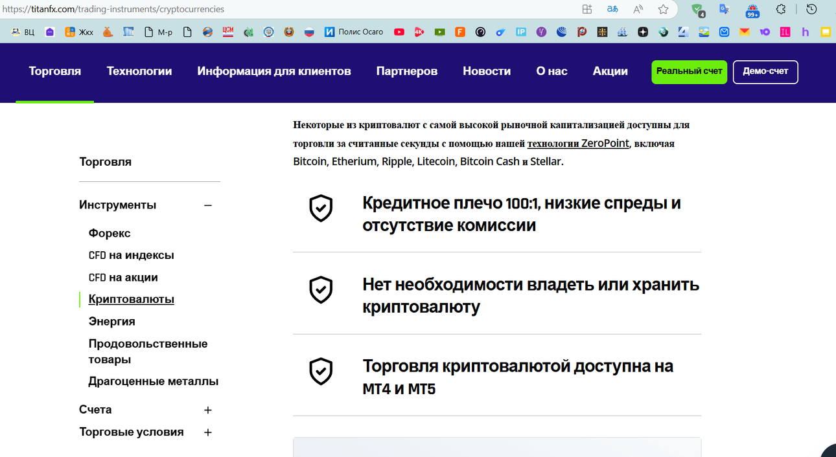The image size is (836, 457).
Task: Open the blue envelope mail bookmark
Action: click(724, 32)
